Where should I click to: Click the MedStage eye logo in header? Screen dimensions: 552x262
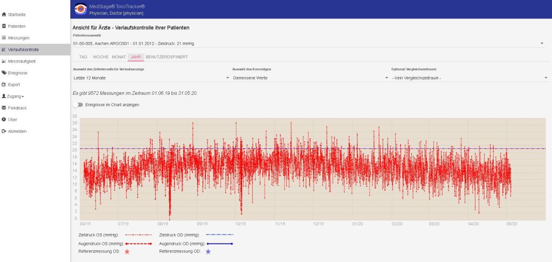tap(81, 9)
